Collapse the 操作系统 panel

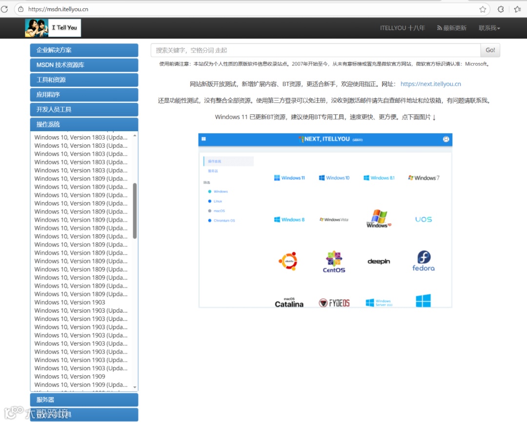click(84, 124)
